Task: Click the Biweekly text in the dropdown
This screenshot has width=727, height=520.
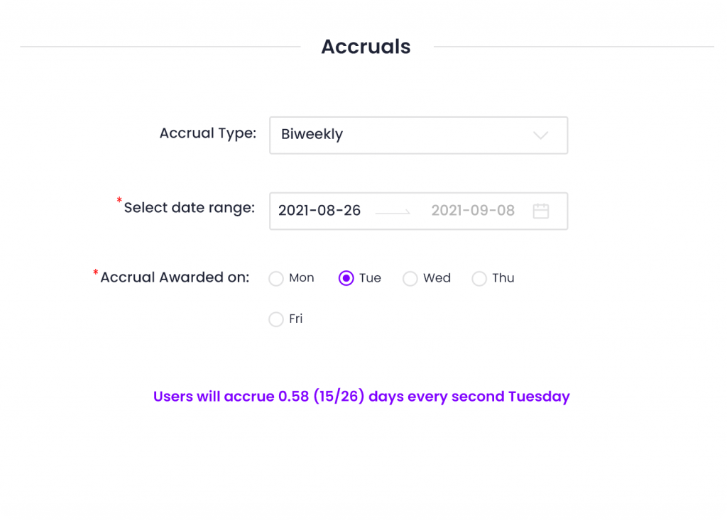Action: (312, 135)
